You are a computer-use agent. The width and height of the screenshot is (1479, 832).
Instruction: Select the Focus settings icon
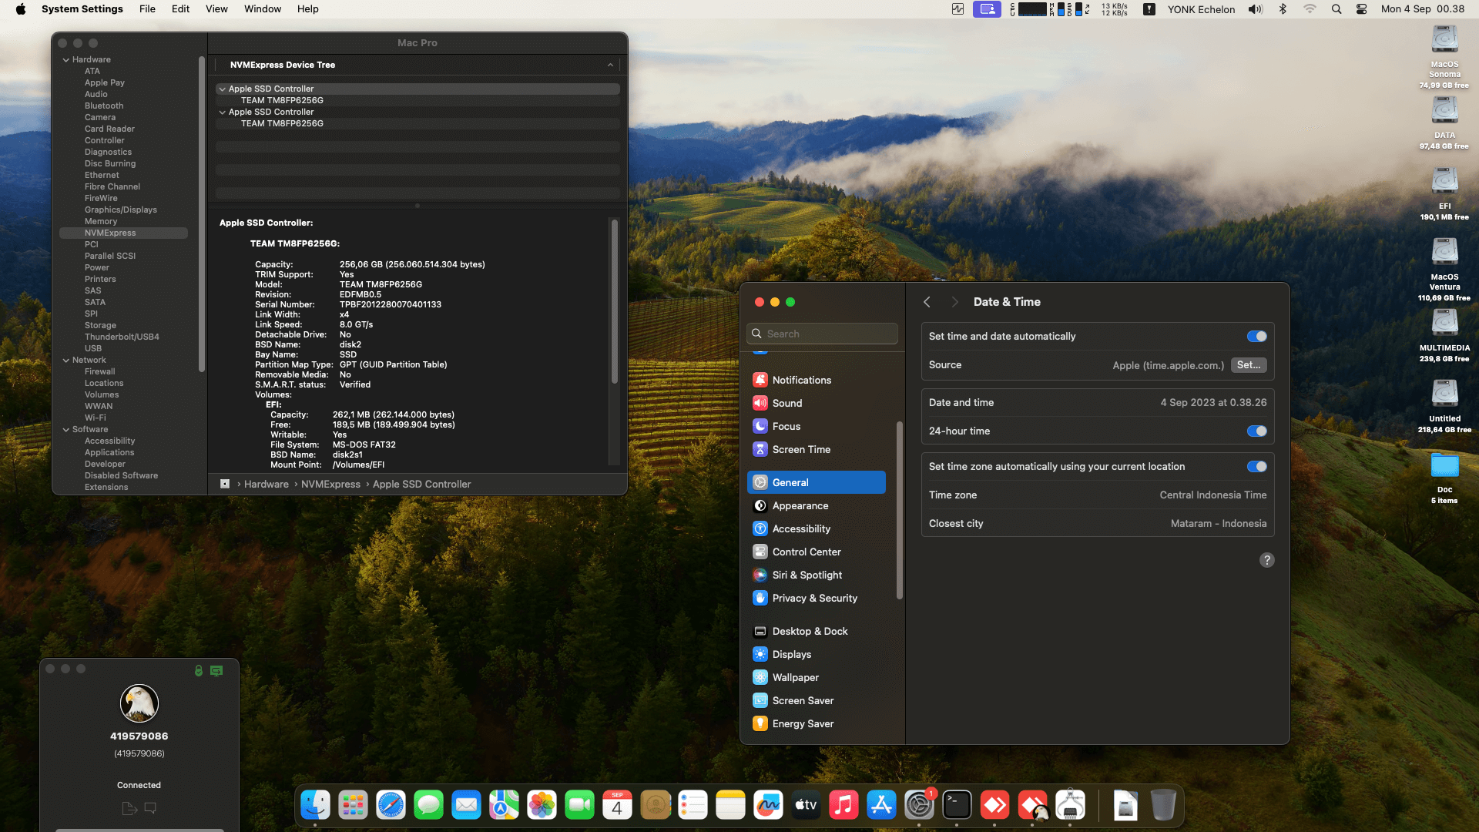point(760,426)
